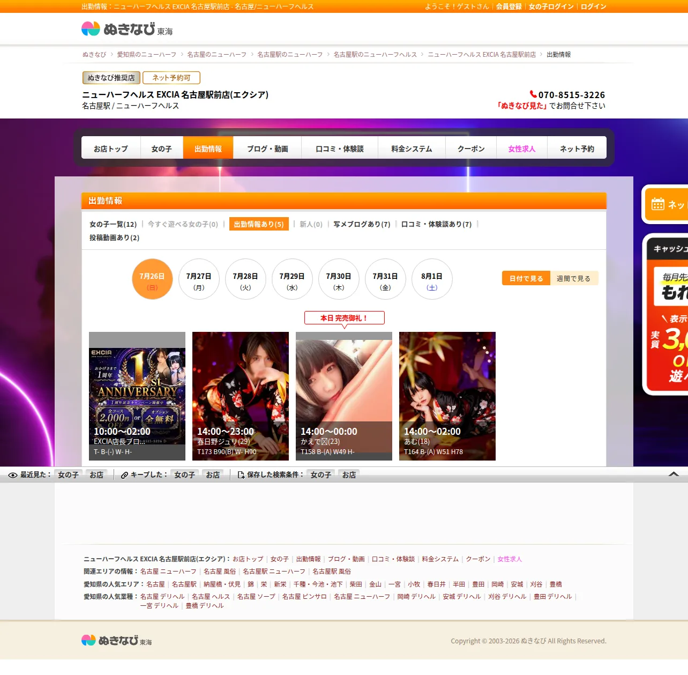Image resolution: width=688 pixels, height=675 pixels.
Task: Click the 名古屋駅 風俗 footer link
Action: [332, 572]
